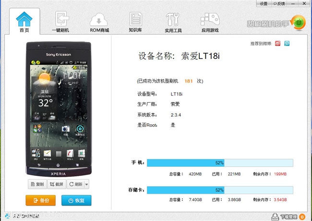The width and height of the screenshot is (312, 221).
Task: Open 设置 settings in title bar
Action: click(264, 3)
